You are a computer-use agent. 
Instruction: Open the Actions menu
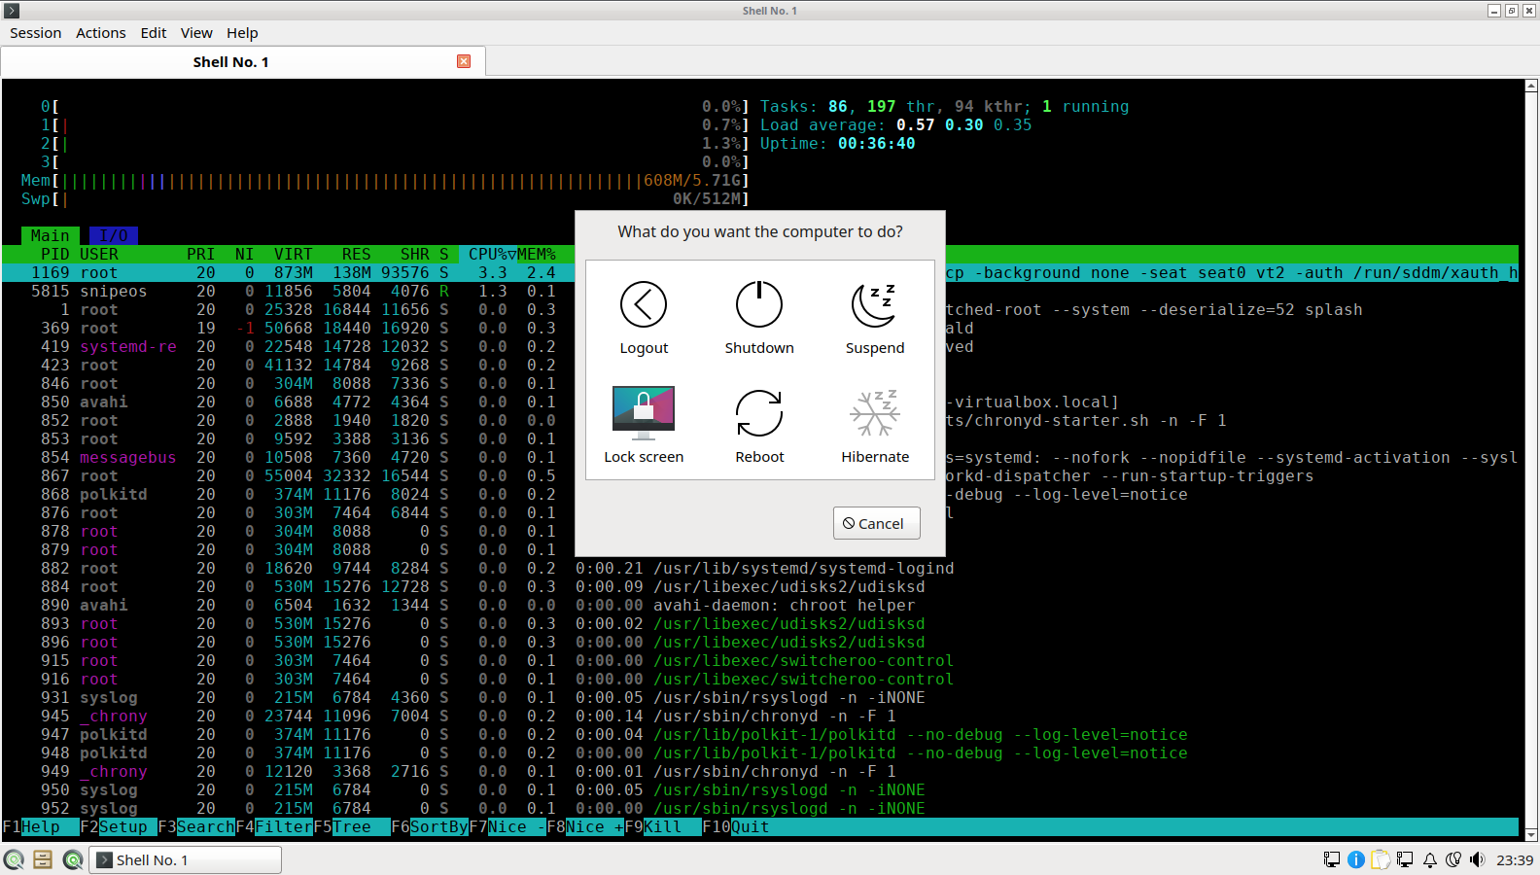[x=101, y=33]
